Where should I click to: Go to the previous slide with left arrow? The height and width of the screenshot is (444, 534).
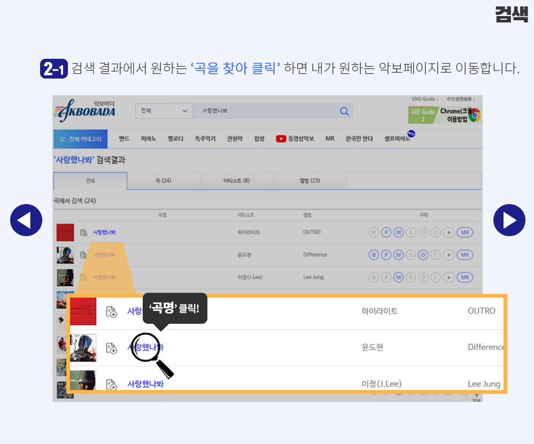coord(26,220)
